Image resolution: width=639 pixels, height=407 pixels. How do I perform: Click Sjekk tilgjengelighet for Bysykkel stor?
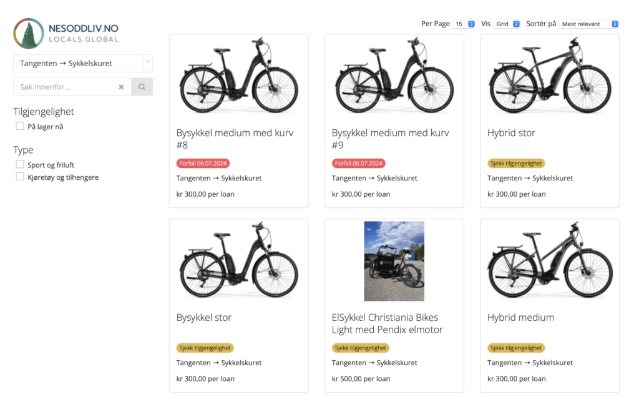click(205, 348)
